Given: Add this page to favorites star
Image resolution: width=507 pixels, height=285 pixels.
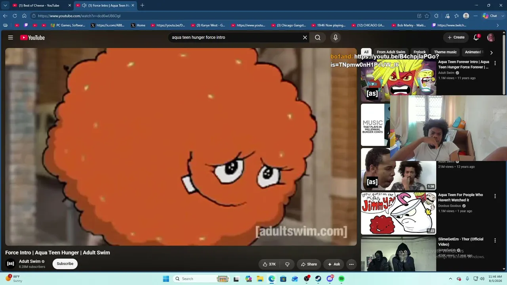Looking at the screenshot, I should tap(427, 16).
